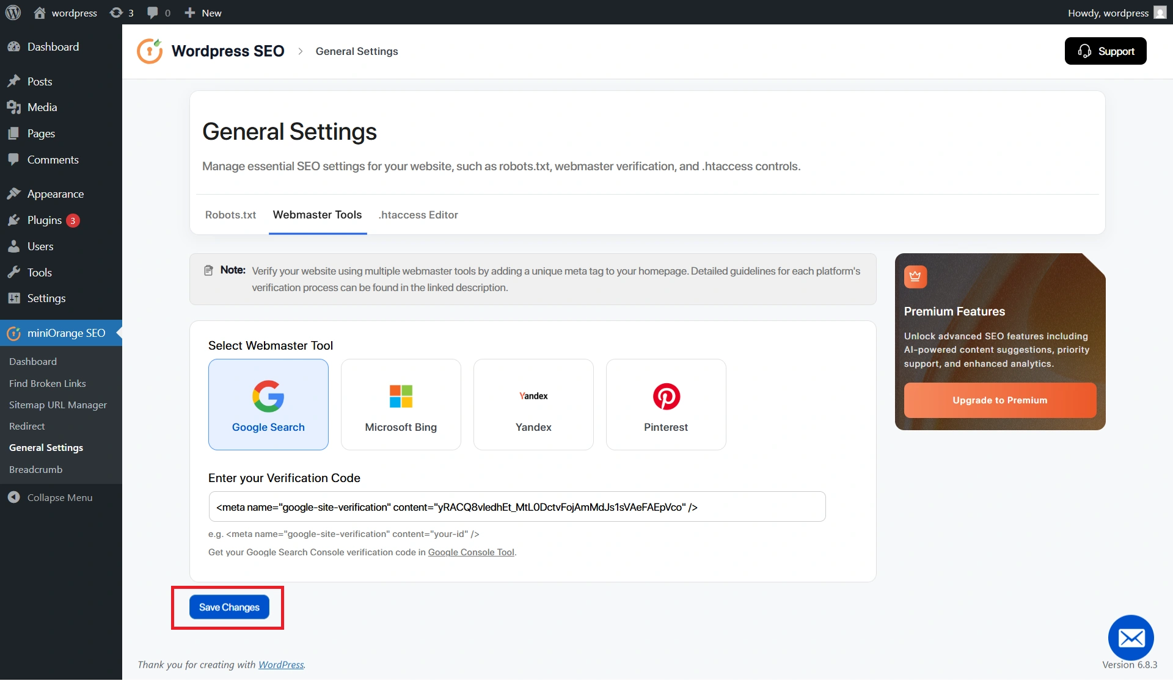Select the Media sidebar icon
This screenshot has width=1173, height=681.
15,107
